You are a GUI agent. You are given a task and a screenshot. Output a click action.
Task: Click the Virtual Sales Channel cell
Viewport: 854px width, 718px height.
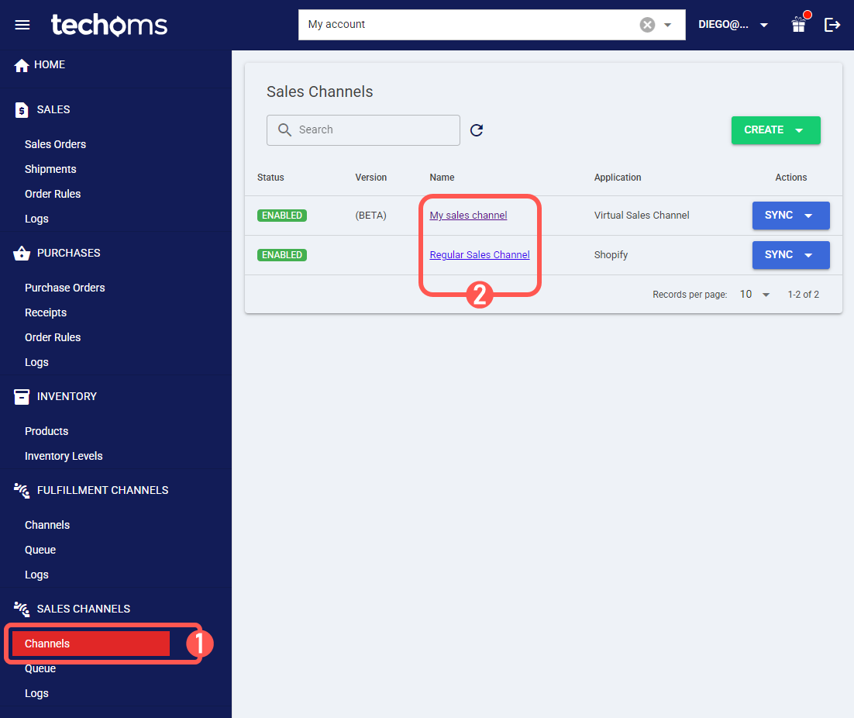[642, 216]
